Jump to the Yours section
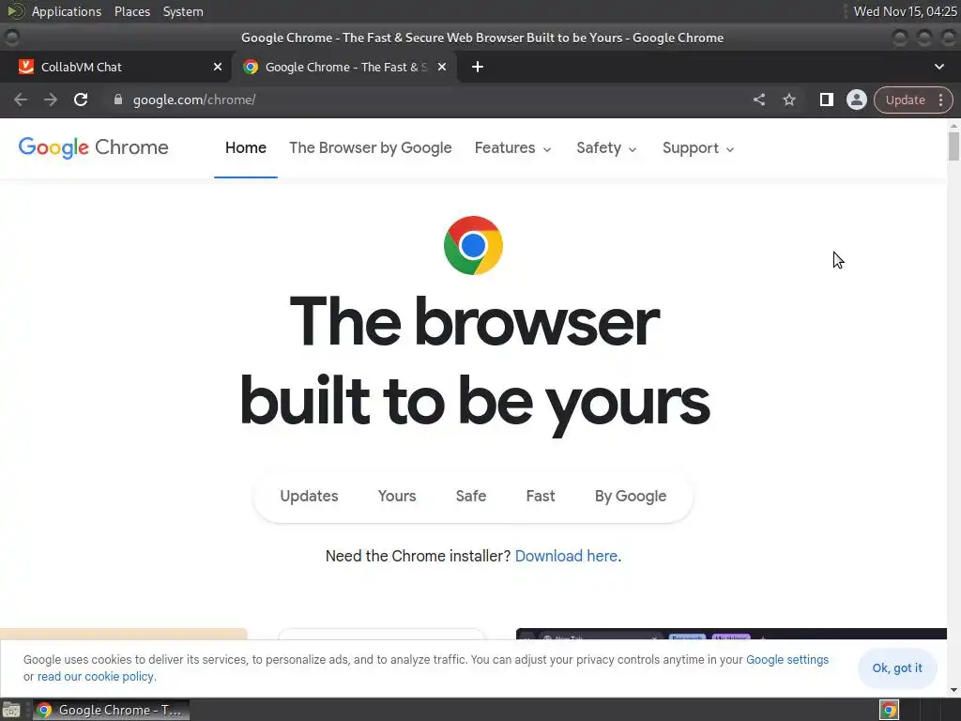 (397, 496)
